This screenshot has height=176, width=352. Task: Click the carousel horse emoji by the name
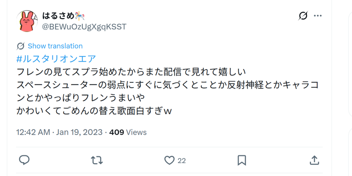pos(80,16)
